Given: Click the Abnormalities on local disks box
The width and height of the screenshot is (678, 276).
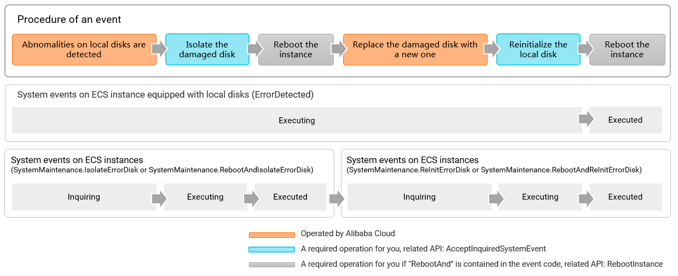Looking at the screenshot, I should (x=84, y=50).
